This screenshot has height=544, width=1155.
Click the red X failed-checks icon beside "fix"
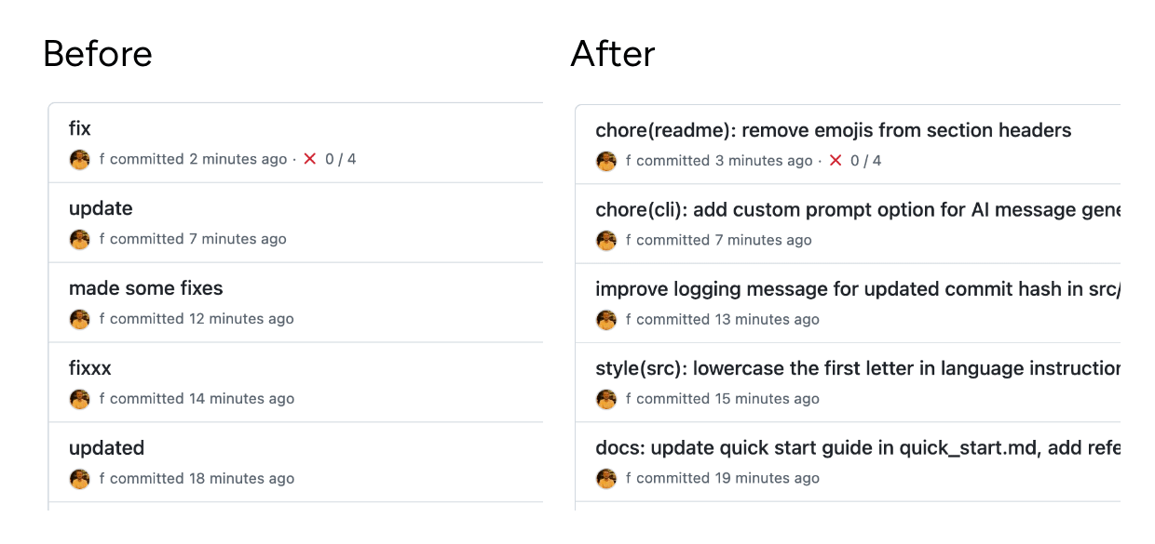[310, 158]
